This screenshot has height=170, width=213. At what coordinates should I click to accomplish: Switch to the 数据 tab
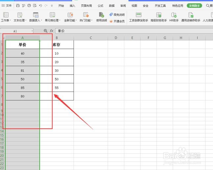[112, 6]
